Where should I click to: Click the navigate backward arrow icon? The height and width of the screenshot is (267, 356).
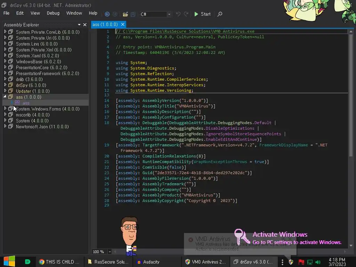(107, 14)
